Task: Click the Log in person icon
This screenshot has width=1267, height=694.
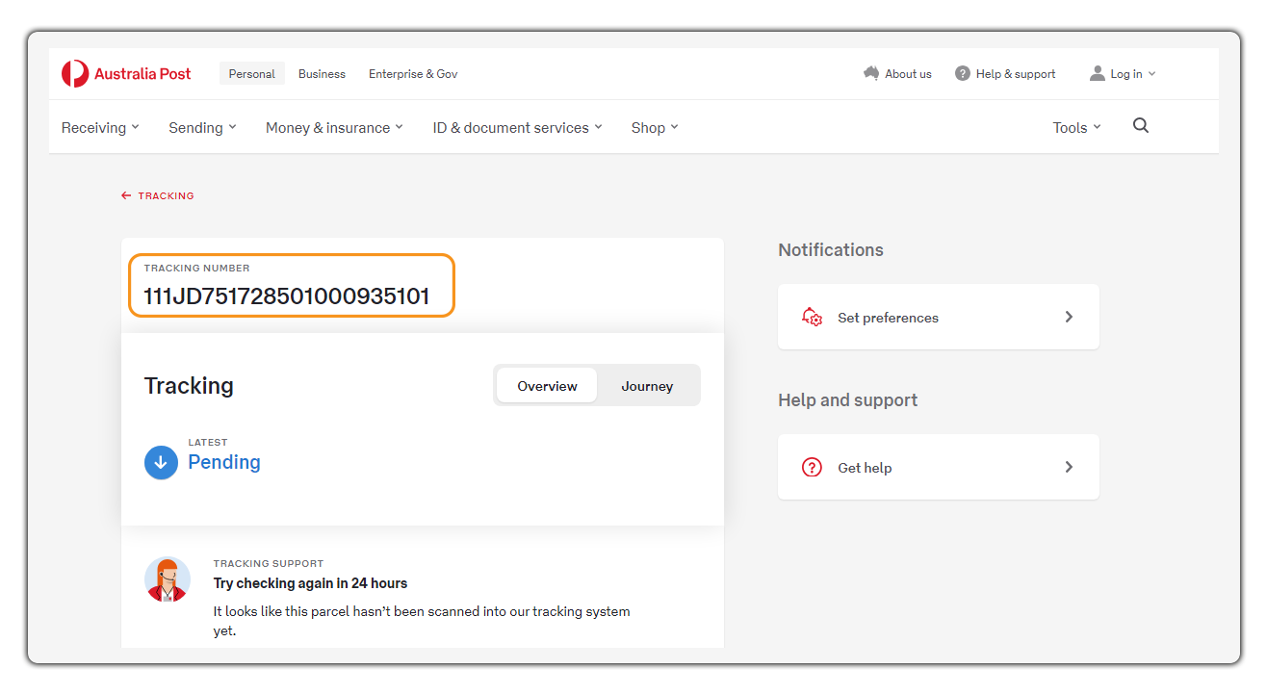Action: (1098, 73)
